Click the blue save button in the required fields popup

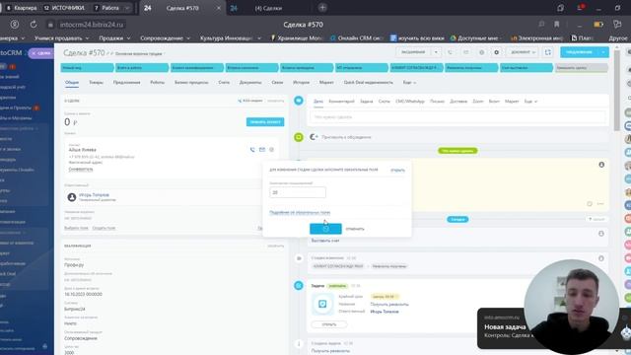click(325, 229)
